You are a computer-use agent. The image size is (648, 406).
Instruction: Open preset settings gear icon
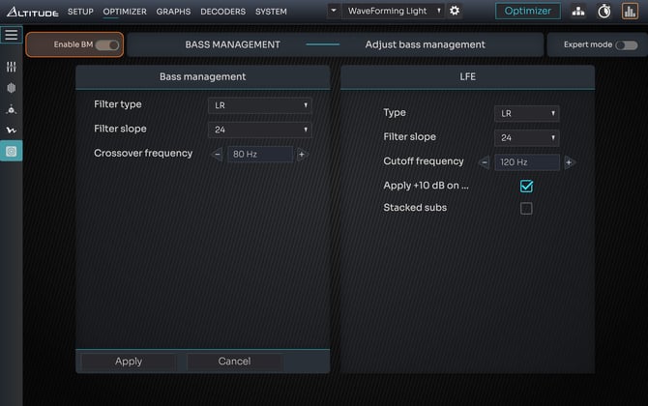[455, 11]
